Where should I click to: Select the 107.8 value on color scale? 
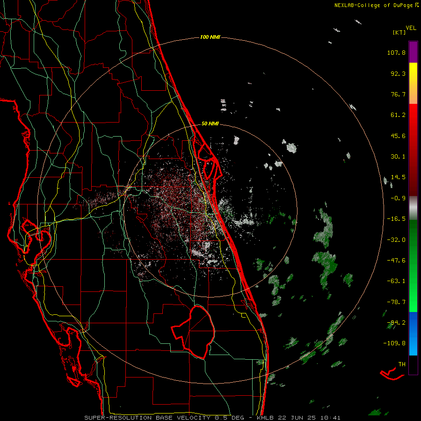tap(396, 52)
